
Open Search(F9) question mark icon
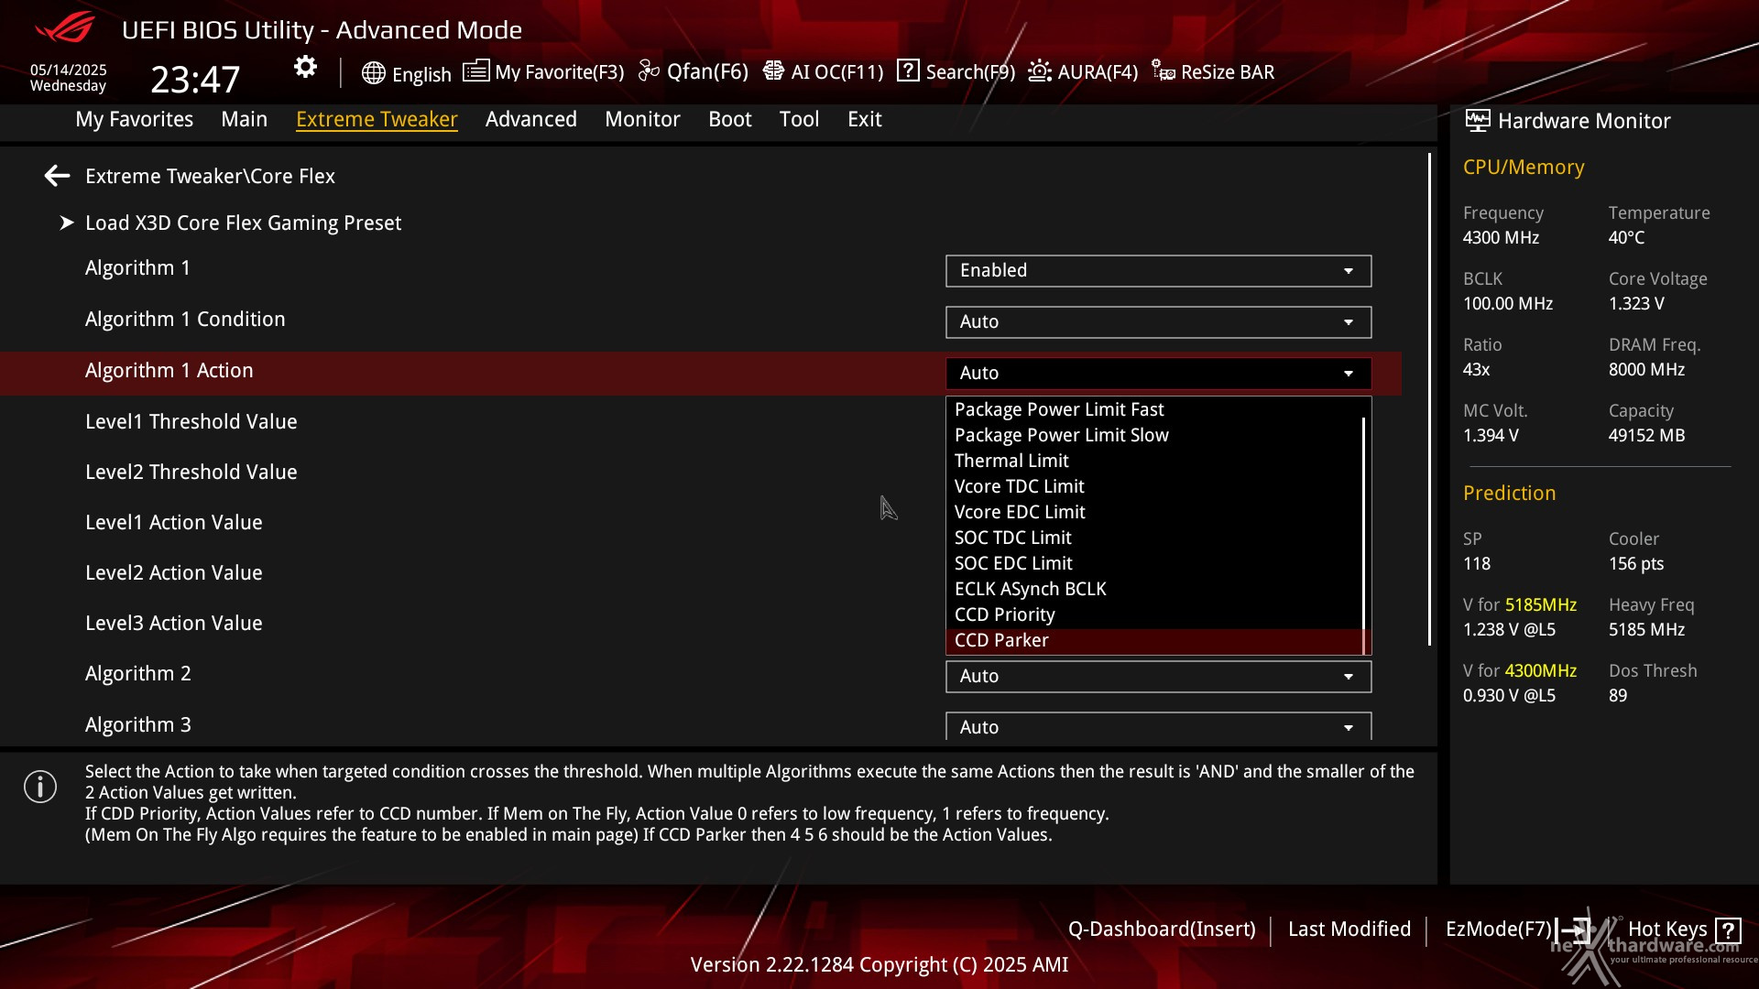point(908,71)
